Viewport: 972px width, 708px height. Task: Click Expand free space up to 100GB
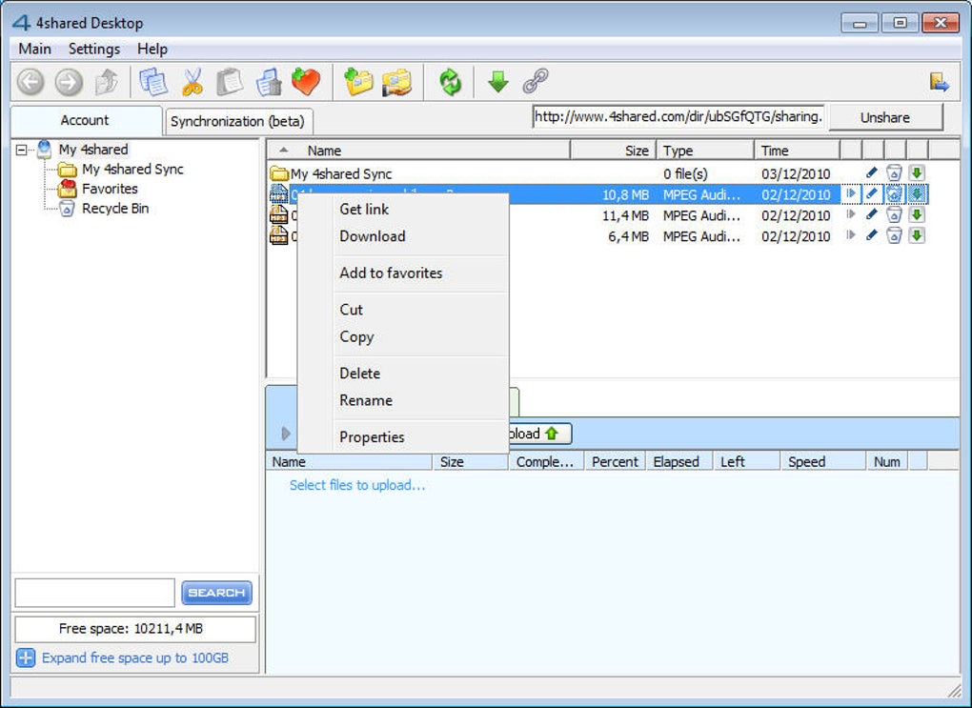(x=135, y=657)
